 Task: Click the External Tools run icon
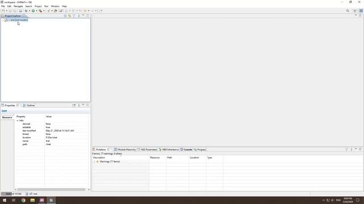(x=40, y=11)
